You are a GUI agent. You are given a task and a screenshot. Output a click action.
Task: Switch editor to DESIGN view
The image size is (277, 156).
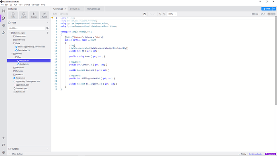click(255, 14)
